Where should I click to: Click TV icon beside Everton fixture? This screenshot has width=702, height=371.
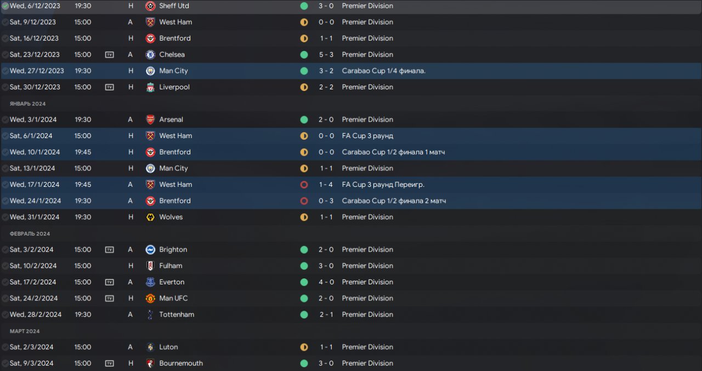(x=110, y=282)
